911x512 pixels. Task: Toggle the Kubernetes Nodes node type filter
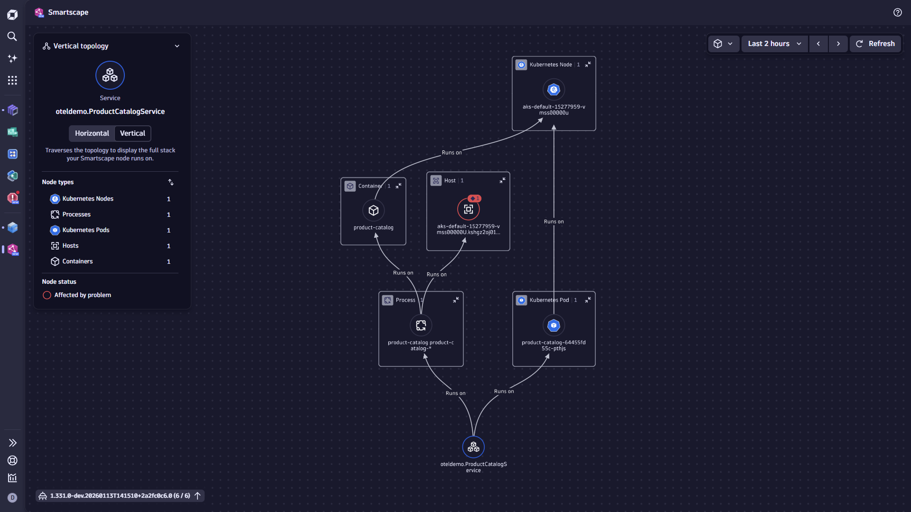[x=88, y=199]
